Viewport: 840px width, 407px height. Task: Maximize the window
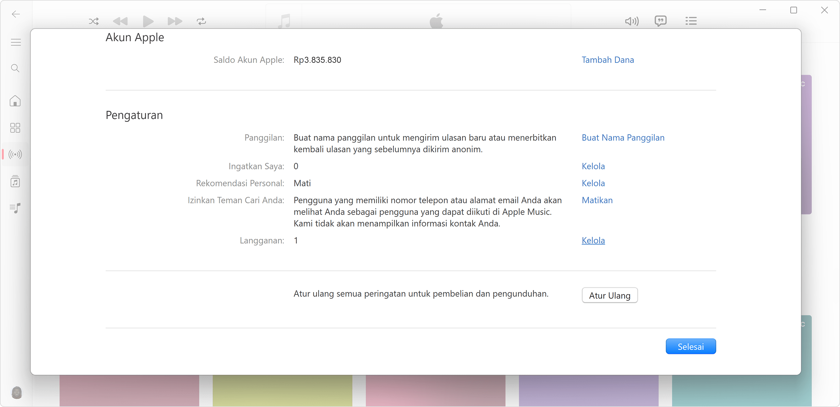(794, 10)
